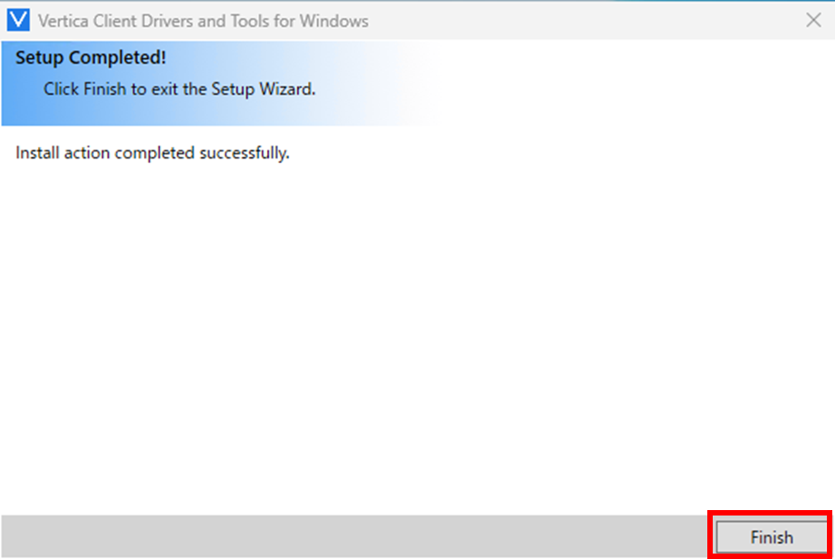Click the word 'Vertica' in the window title
Screen dimensions: 835x559
[x=62, y=20]
